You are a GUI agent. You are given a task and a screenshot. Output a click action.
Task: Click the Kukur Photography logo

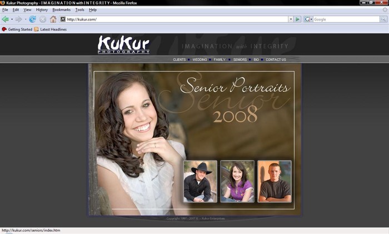pyautogui.click(x=123, y=44)
